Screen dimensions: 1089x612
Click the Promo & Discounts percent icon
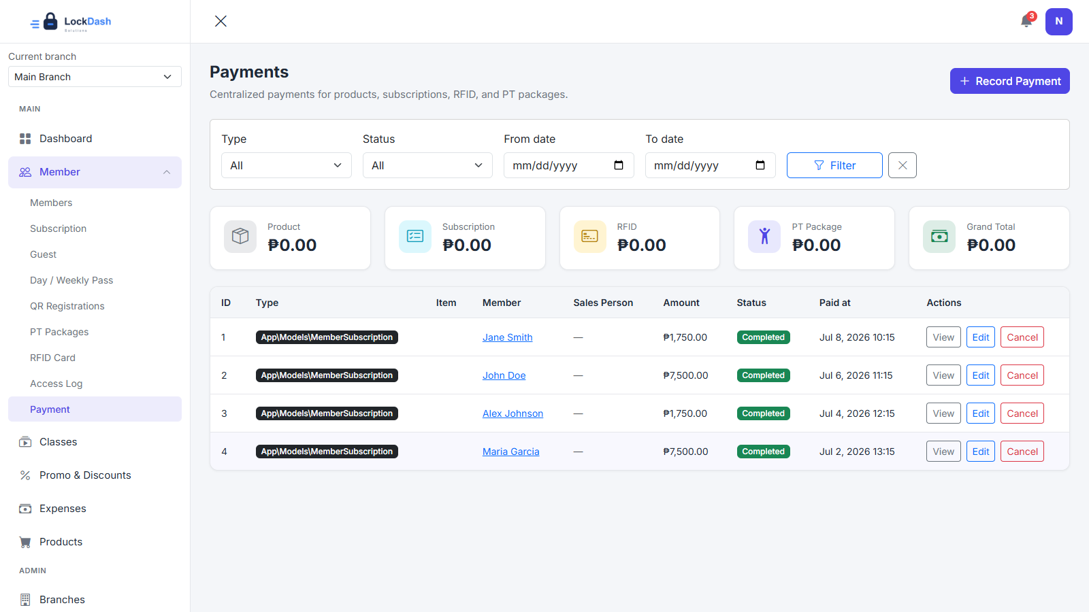click(x=25, y=475)
